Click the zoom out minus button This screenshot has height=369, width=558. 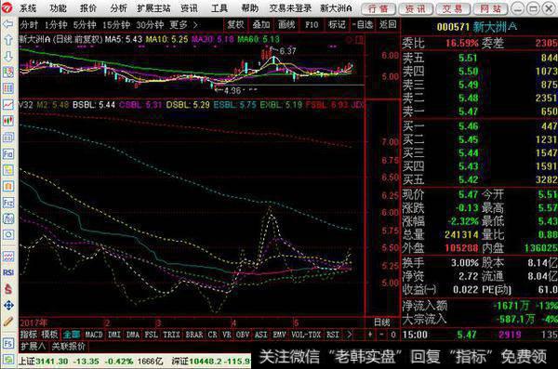coord(382,335)
